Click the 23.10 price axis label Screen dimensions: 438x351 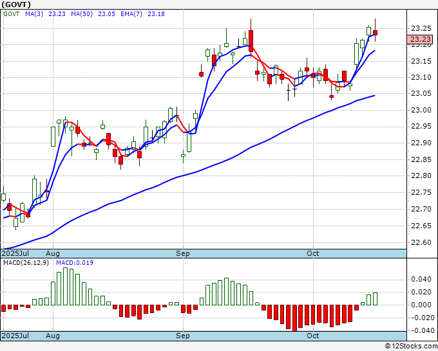421,77
